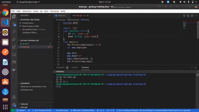Select the Terminal panel tab
199x112 pixels.
pyautogui.click(x=85, y=68)
